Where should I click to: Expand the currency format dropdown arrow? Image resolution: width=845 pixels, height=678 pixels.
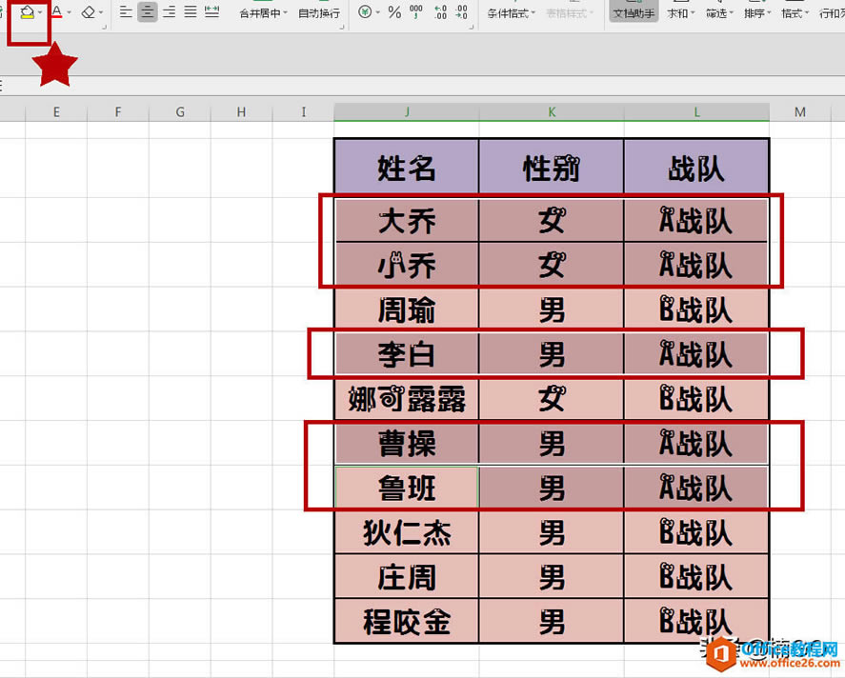(x=378, y=12)
